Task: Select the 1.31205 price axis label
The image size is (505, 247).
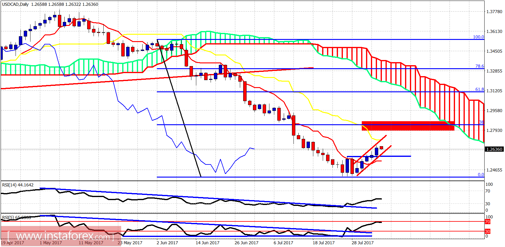Action: [x=494, y=91]
